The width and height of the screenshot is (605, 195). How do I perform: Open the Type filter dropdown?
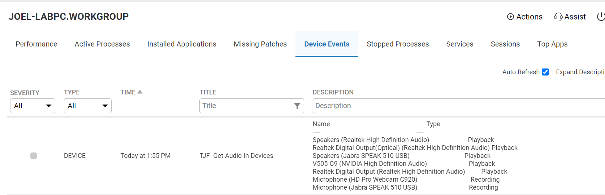(87, 106)
